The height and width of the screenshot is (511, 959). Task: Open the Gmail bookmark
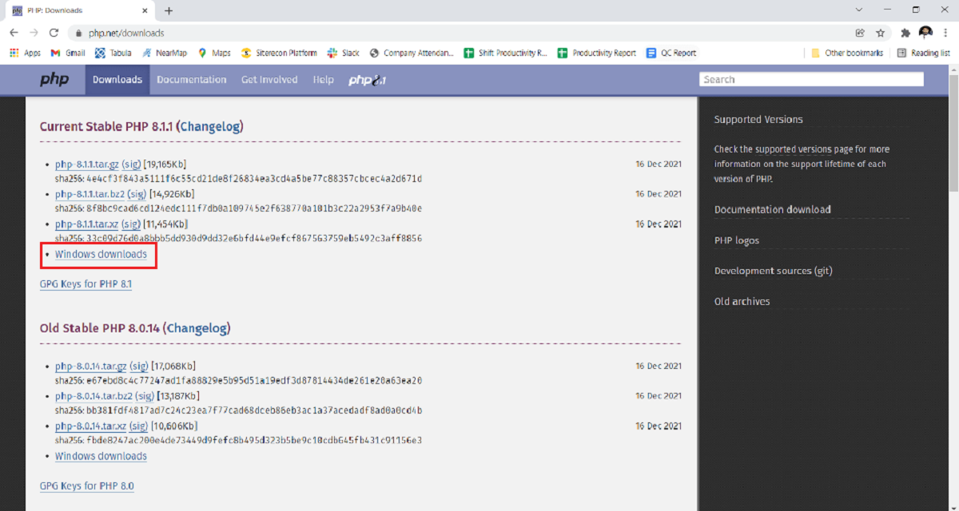[68, 53]
